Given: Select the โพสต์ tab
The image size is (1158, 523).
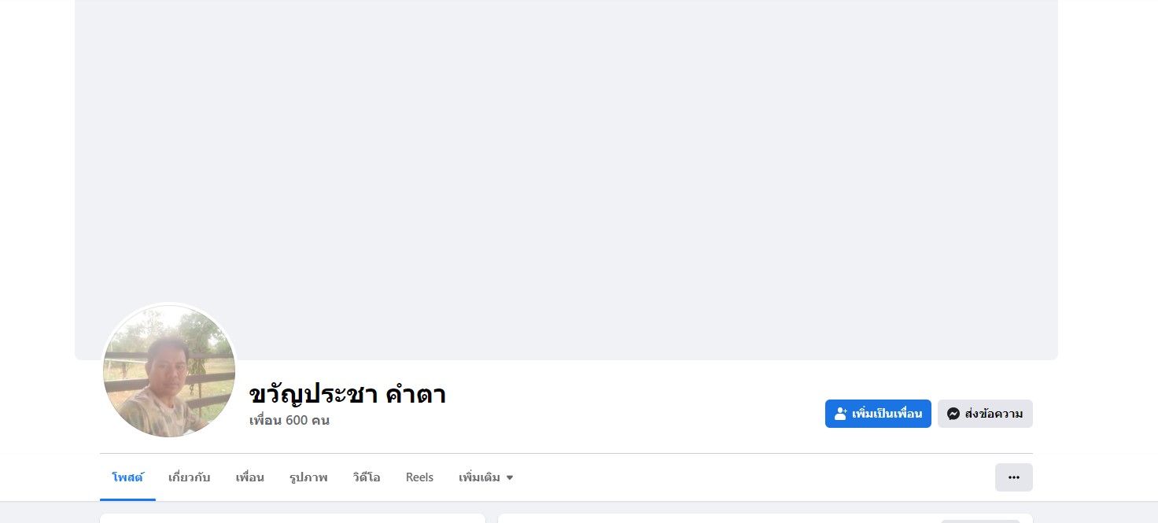Looking at the screenshot, I should pos(127,477).
